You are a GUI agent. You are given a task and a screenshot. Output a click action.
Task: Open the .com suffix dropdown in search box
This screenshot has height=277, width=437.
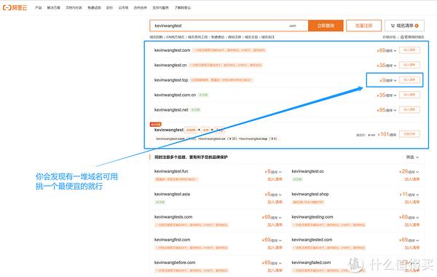click(297, 26)
